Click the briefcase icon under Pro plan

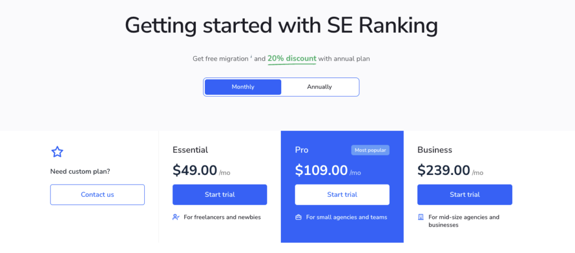point(299,217)
